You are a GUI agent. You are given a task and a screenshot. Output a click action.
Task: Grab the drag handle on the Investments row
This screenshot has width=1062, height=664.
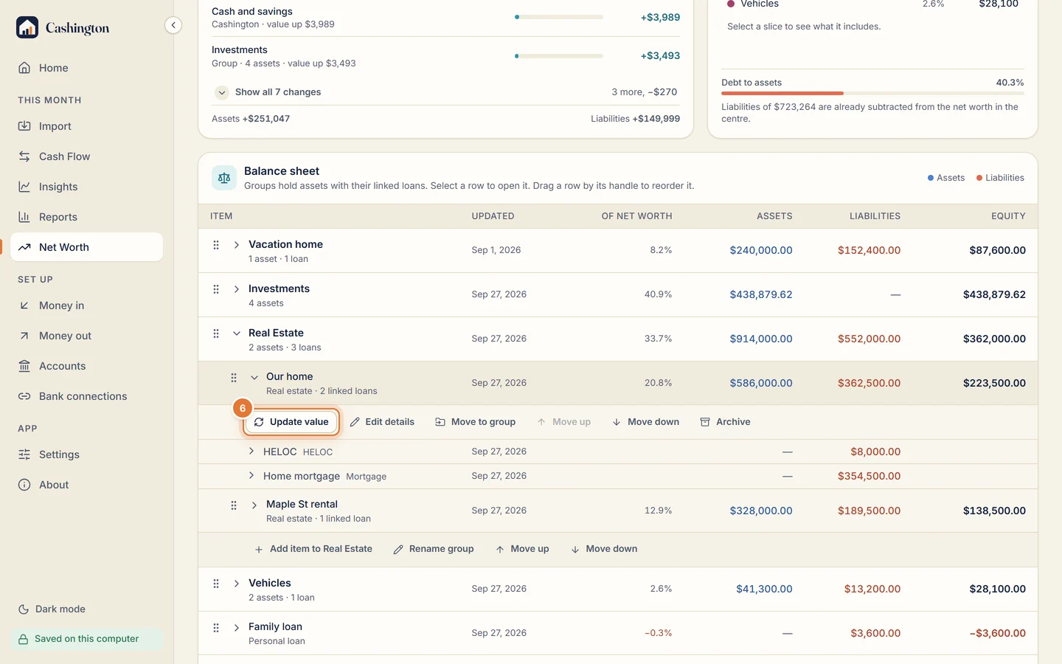click(216, 289)
